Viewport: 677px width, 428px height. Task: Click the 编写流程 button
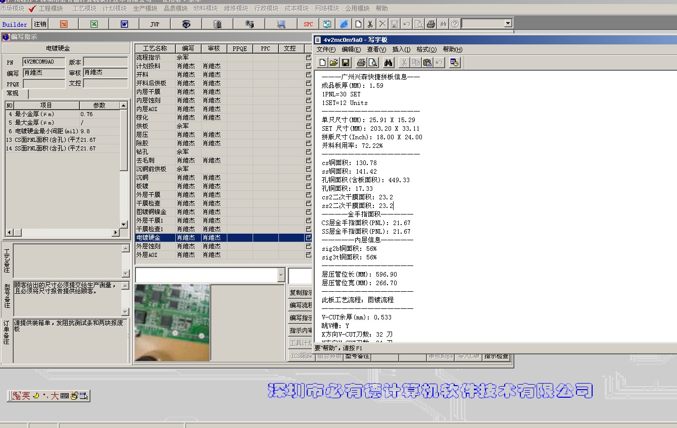click(301, 305)
